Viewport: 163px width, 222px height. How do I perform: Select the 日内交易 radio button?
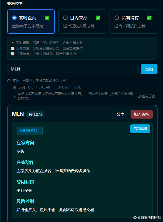pos(65,18)
